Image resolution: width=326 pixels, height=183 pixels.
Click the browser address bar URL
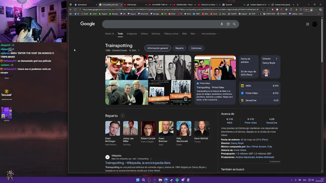171,9
